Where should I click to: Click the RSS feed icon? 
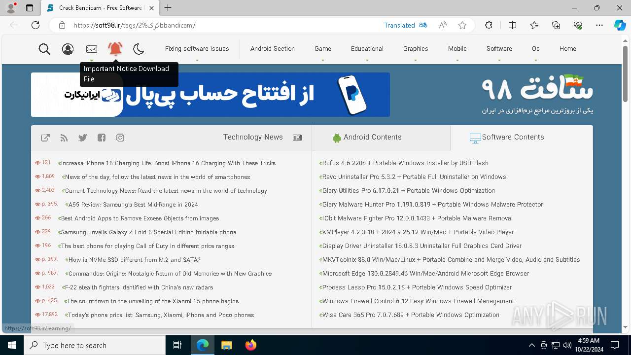(64, 138)
